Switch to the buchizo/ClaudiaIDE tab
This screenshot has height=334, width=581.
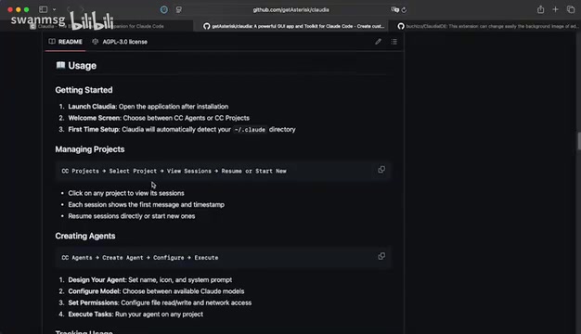(485, 26)
